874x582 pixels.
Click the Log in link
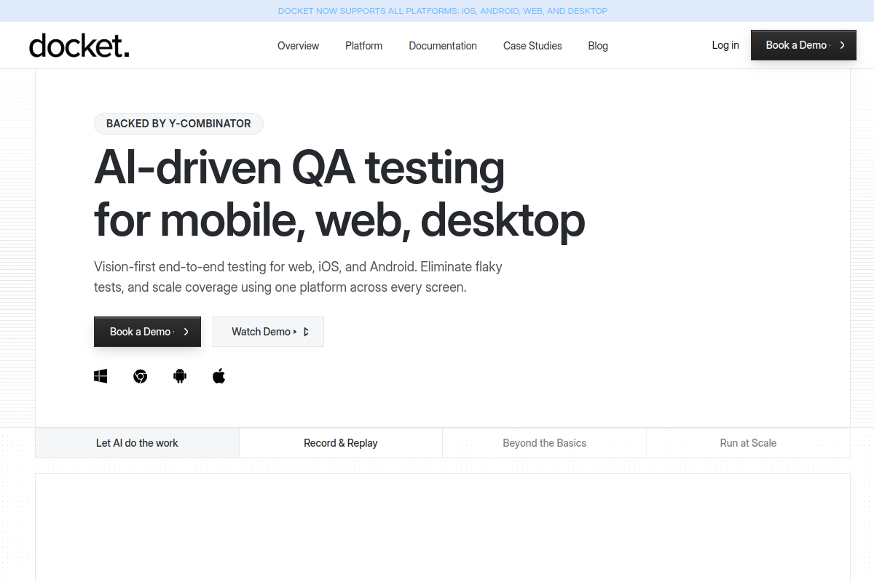pyautogui.click(x=725, y=45)
